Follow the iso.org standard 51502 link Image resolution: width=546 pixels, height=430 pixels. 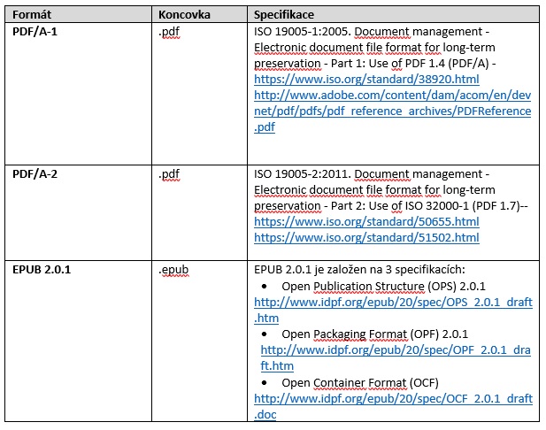tap(365, 238)
